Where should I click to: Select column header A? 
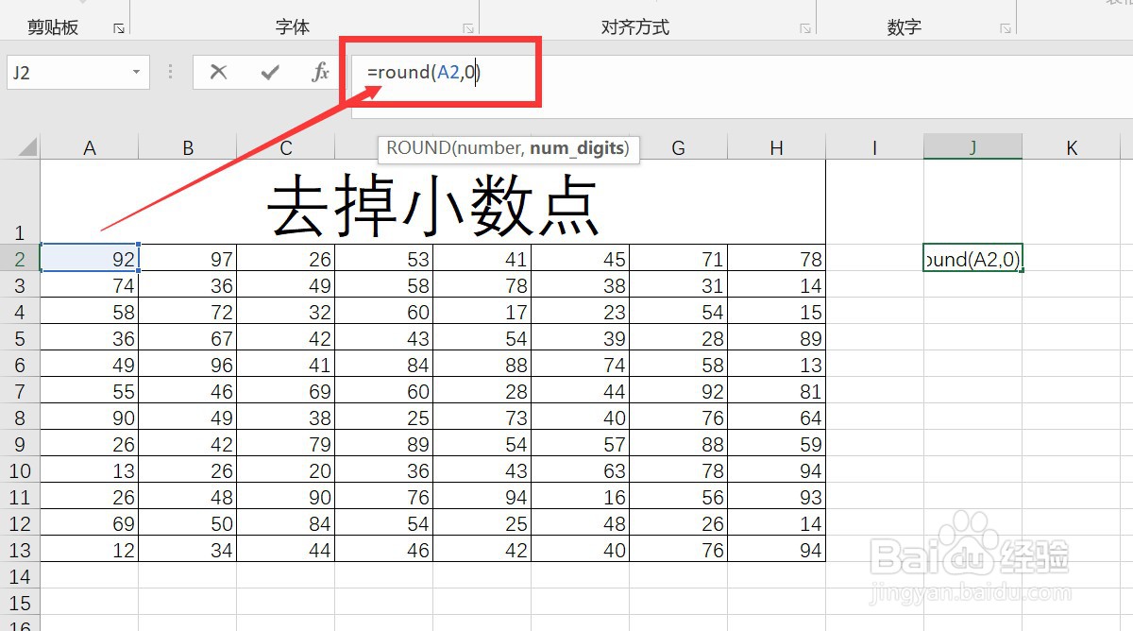point(90,147)
